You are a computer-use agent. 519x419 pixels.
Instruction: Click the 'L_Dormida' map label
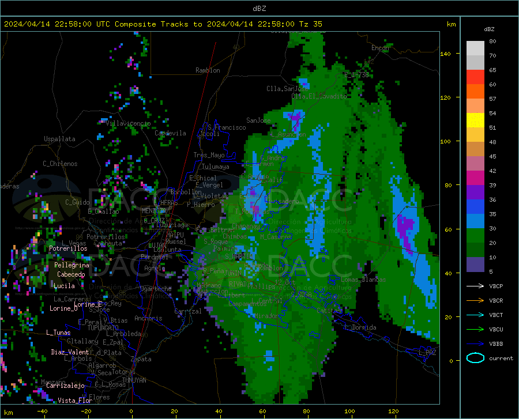click(x=360, y=327)
